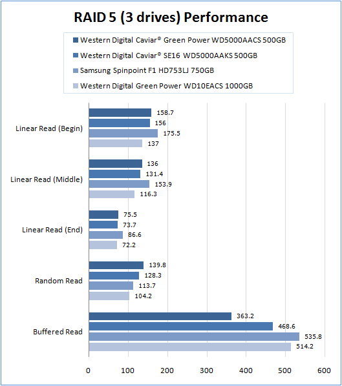This screenshot has width=342, height=386.
Task: Click the WD5000AAKS legend color square
Action: click(x=76, y=55)
